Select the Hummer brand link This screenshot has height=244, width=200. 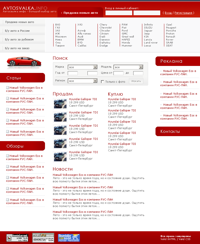point(127,46)
